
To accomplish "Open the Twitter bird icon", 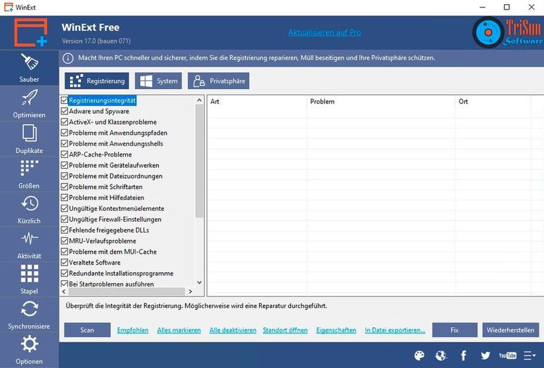I will pos(486,356).
